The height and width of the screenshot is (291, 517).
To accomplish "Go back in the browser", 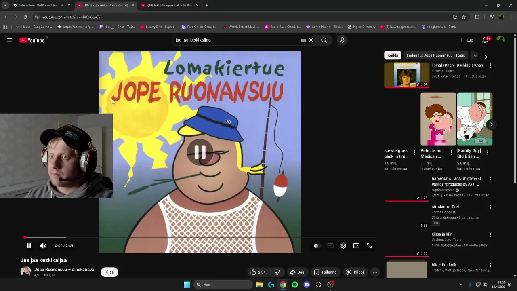I will point(6,17).
